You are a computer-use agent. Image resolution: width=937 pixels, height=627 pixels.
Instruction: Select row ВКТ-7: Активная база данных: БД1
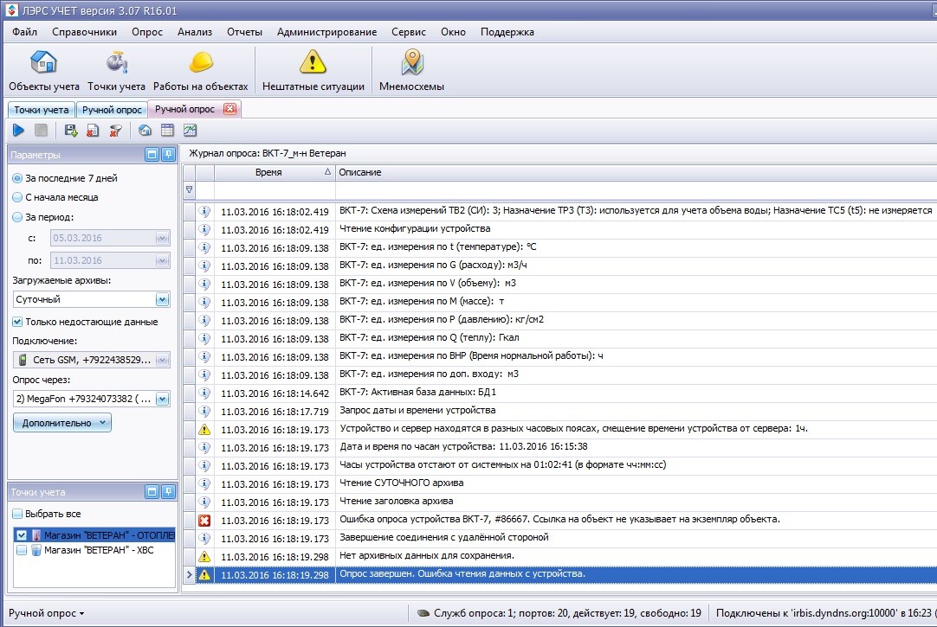pyautogui.click(x=560, y=393)
